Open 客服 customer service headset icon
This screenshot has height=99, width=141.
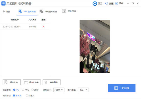(x=107, y=4)
